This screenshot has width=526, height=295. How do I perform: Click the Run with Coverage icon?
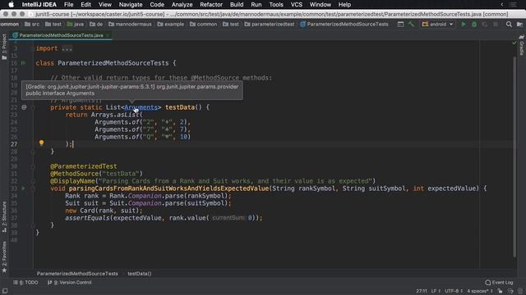(485, 24)
